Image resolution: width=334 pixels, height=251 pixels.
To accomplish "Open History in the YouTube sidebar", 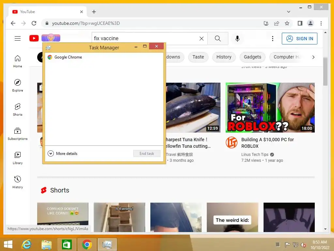I will tap(18, 182).
